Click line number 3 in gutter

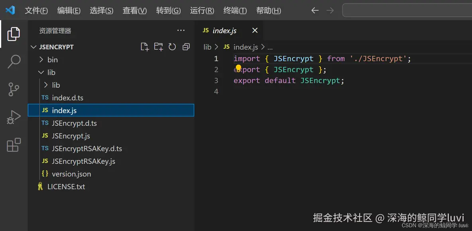coord(216,80)
